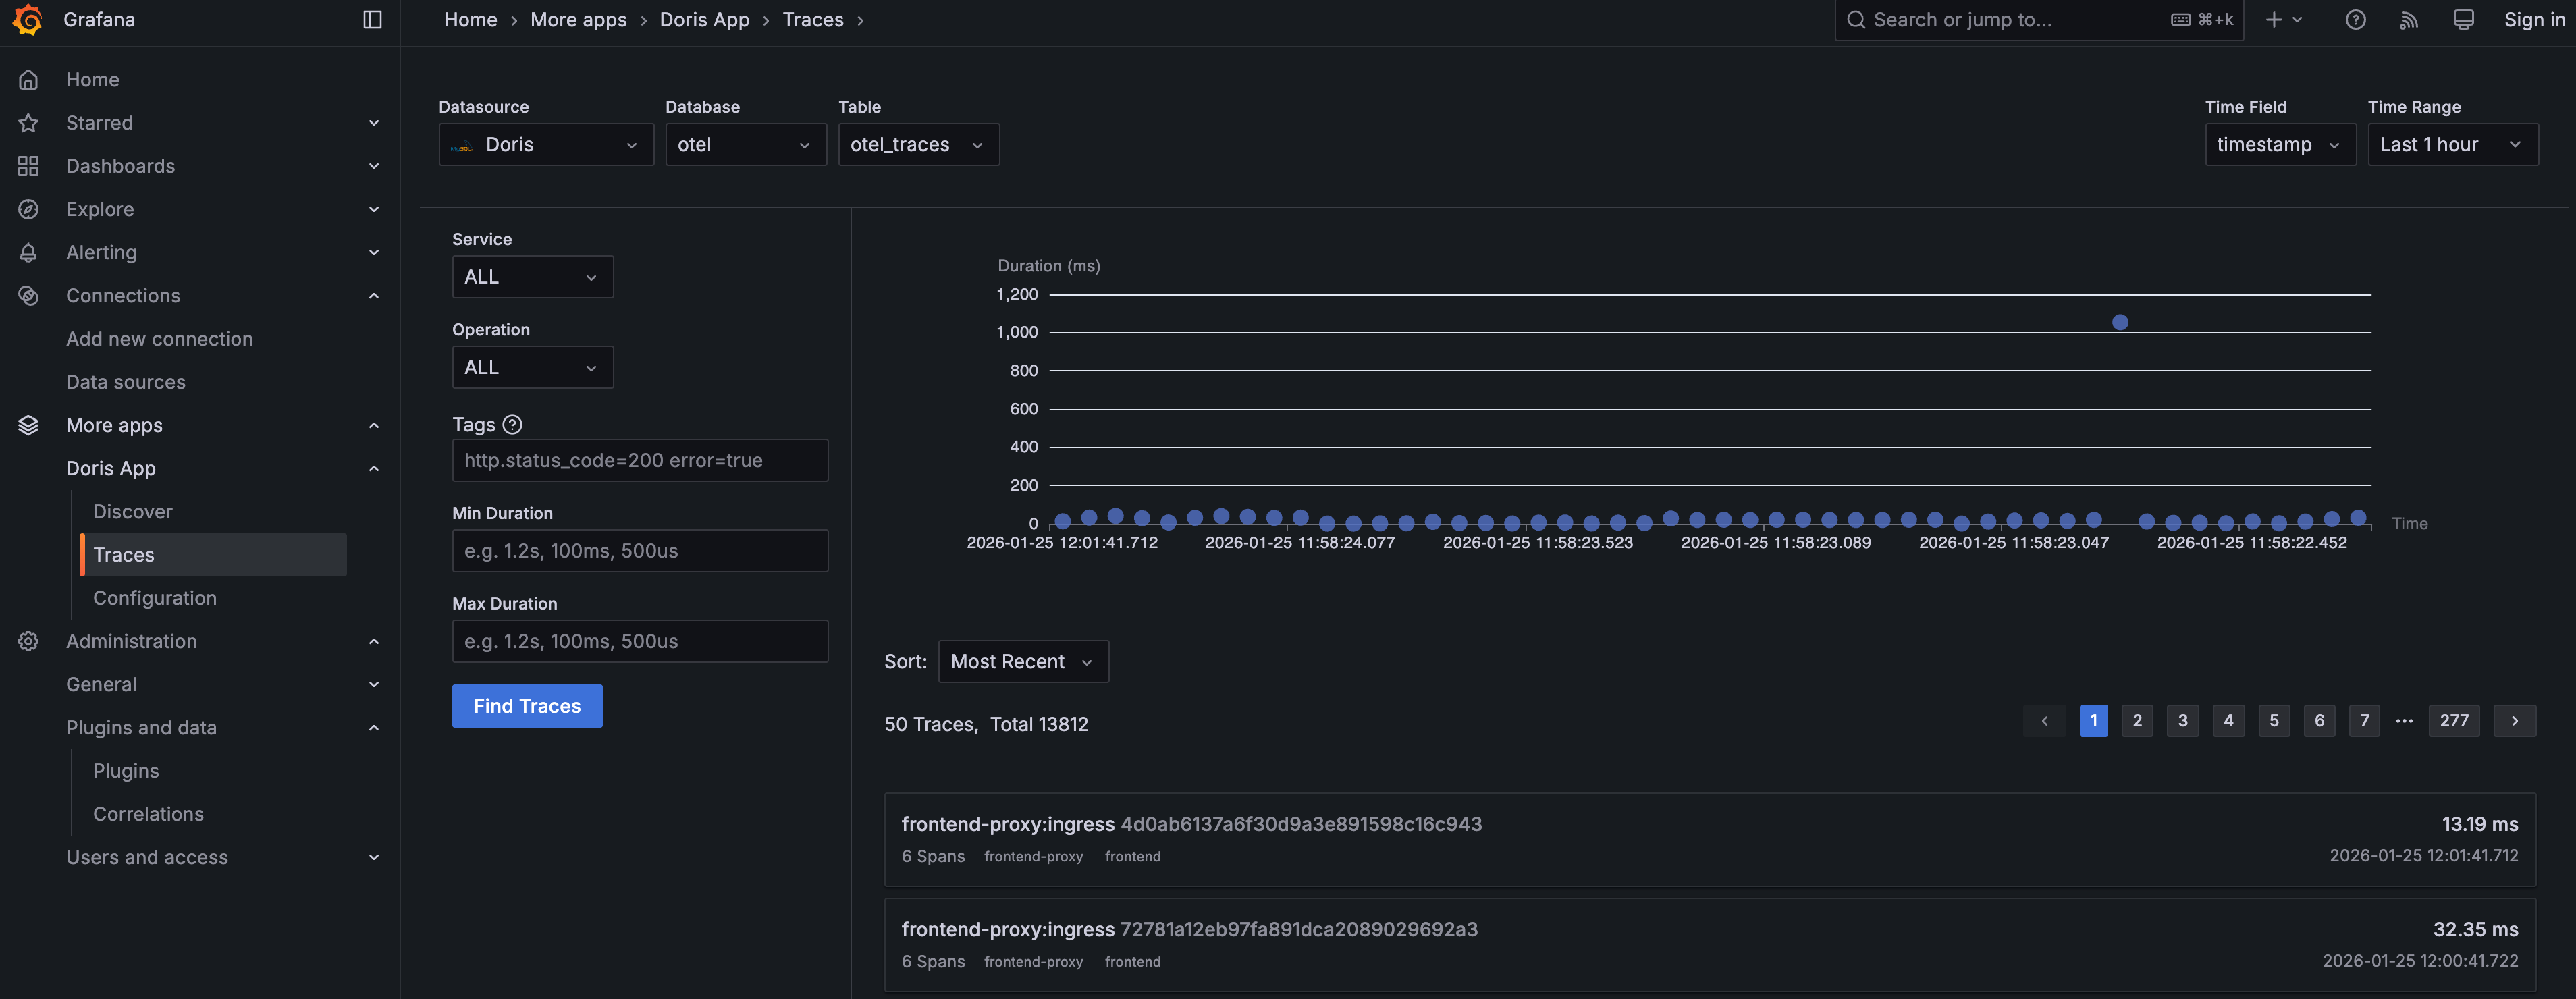Go to page 277 of traces
The image size is (2576, 999).
[2454, 721]
